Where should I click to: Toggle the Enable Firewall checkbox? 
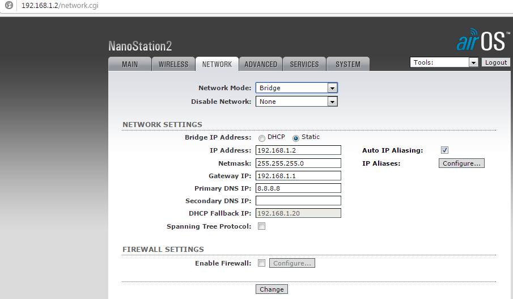click(x=261, y=263)
